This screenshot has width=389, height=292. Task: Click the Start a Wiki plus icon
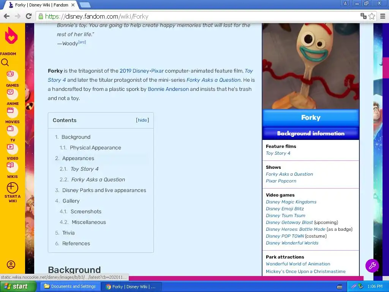pos(13,188)
